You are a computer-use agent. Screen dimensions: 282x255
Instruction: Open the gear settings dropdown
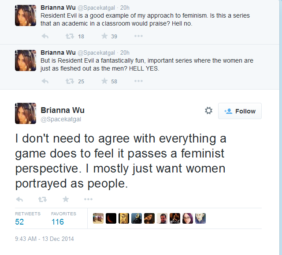point(208,111)
